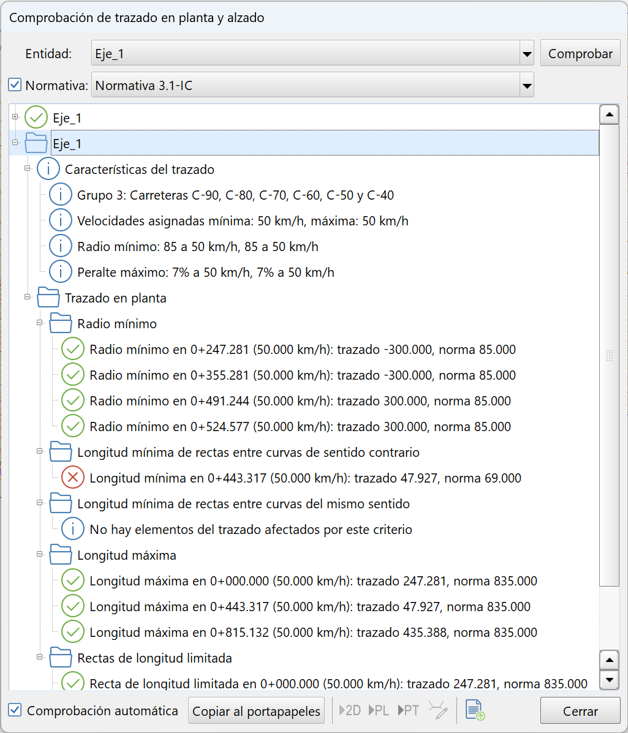628x733 pixels.
Task: Collapse the Características del trazado node
Action: tap(27, 168)
